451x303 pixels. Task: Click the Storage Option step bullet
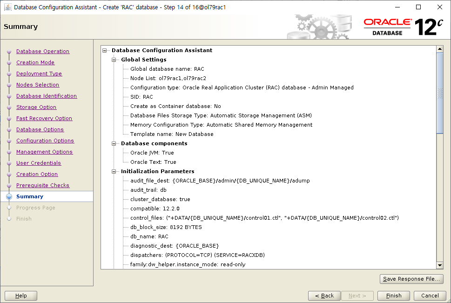(9, 108)
